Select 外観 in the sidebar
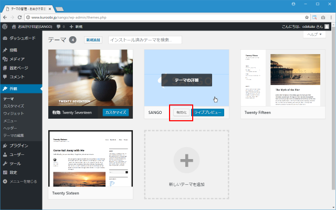The height and width of the screenshot is (210, 336). click(x=21, y=89)
